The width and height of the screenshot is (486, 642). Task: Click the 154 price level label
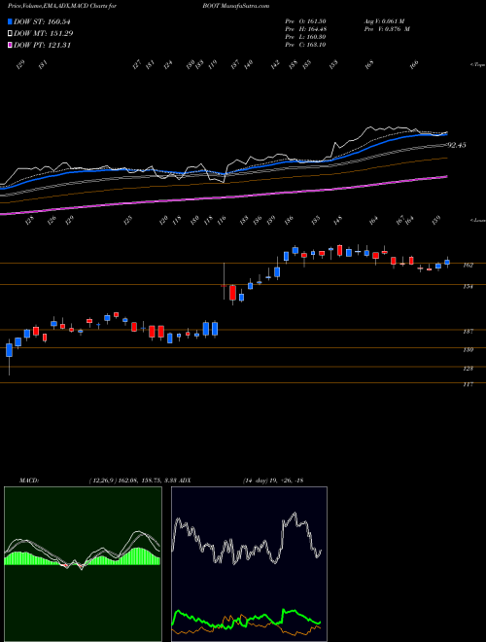tap(469, 287)
